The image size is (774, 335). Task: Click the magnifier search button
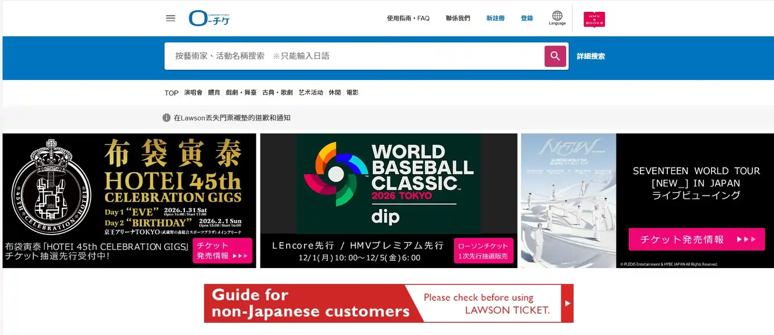point(555,56)
